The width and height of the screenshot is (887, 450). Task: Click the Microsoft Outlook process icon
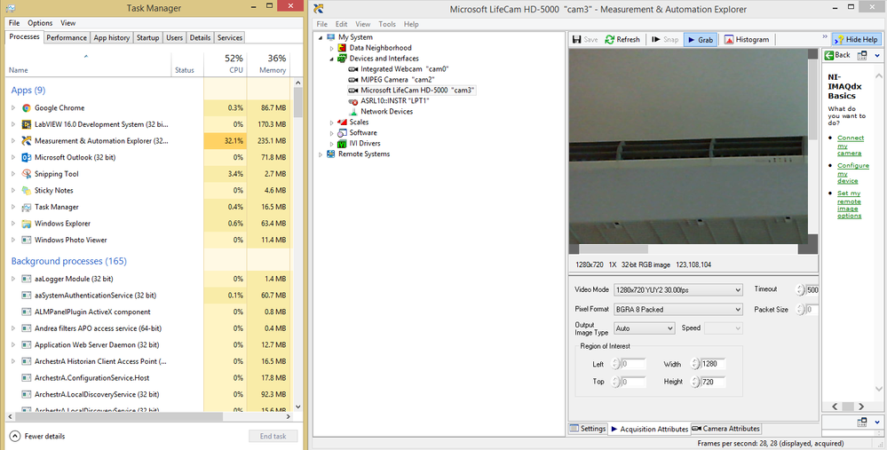(x=26, y=157)
